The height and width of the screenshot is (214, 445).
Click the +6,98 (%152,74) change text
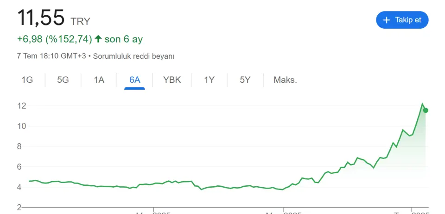pos(55,39)
